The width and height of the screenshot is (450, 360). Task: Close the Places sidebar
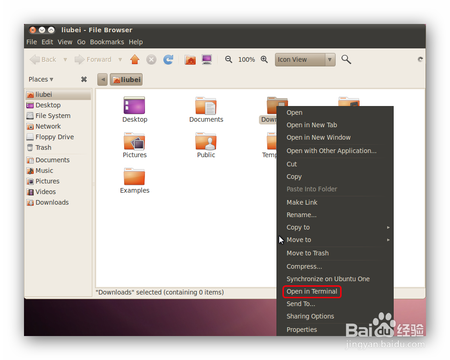click(84, 79)
